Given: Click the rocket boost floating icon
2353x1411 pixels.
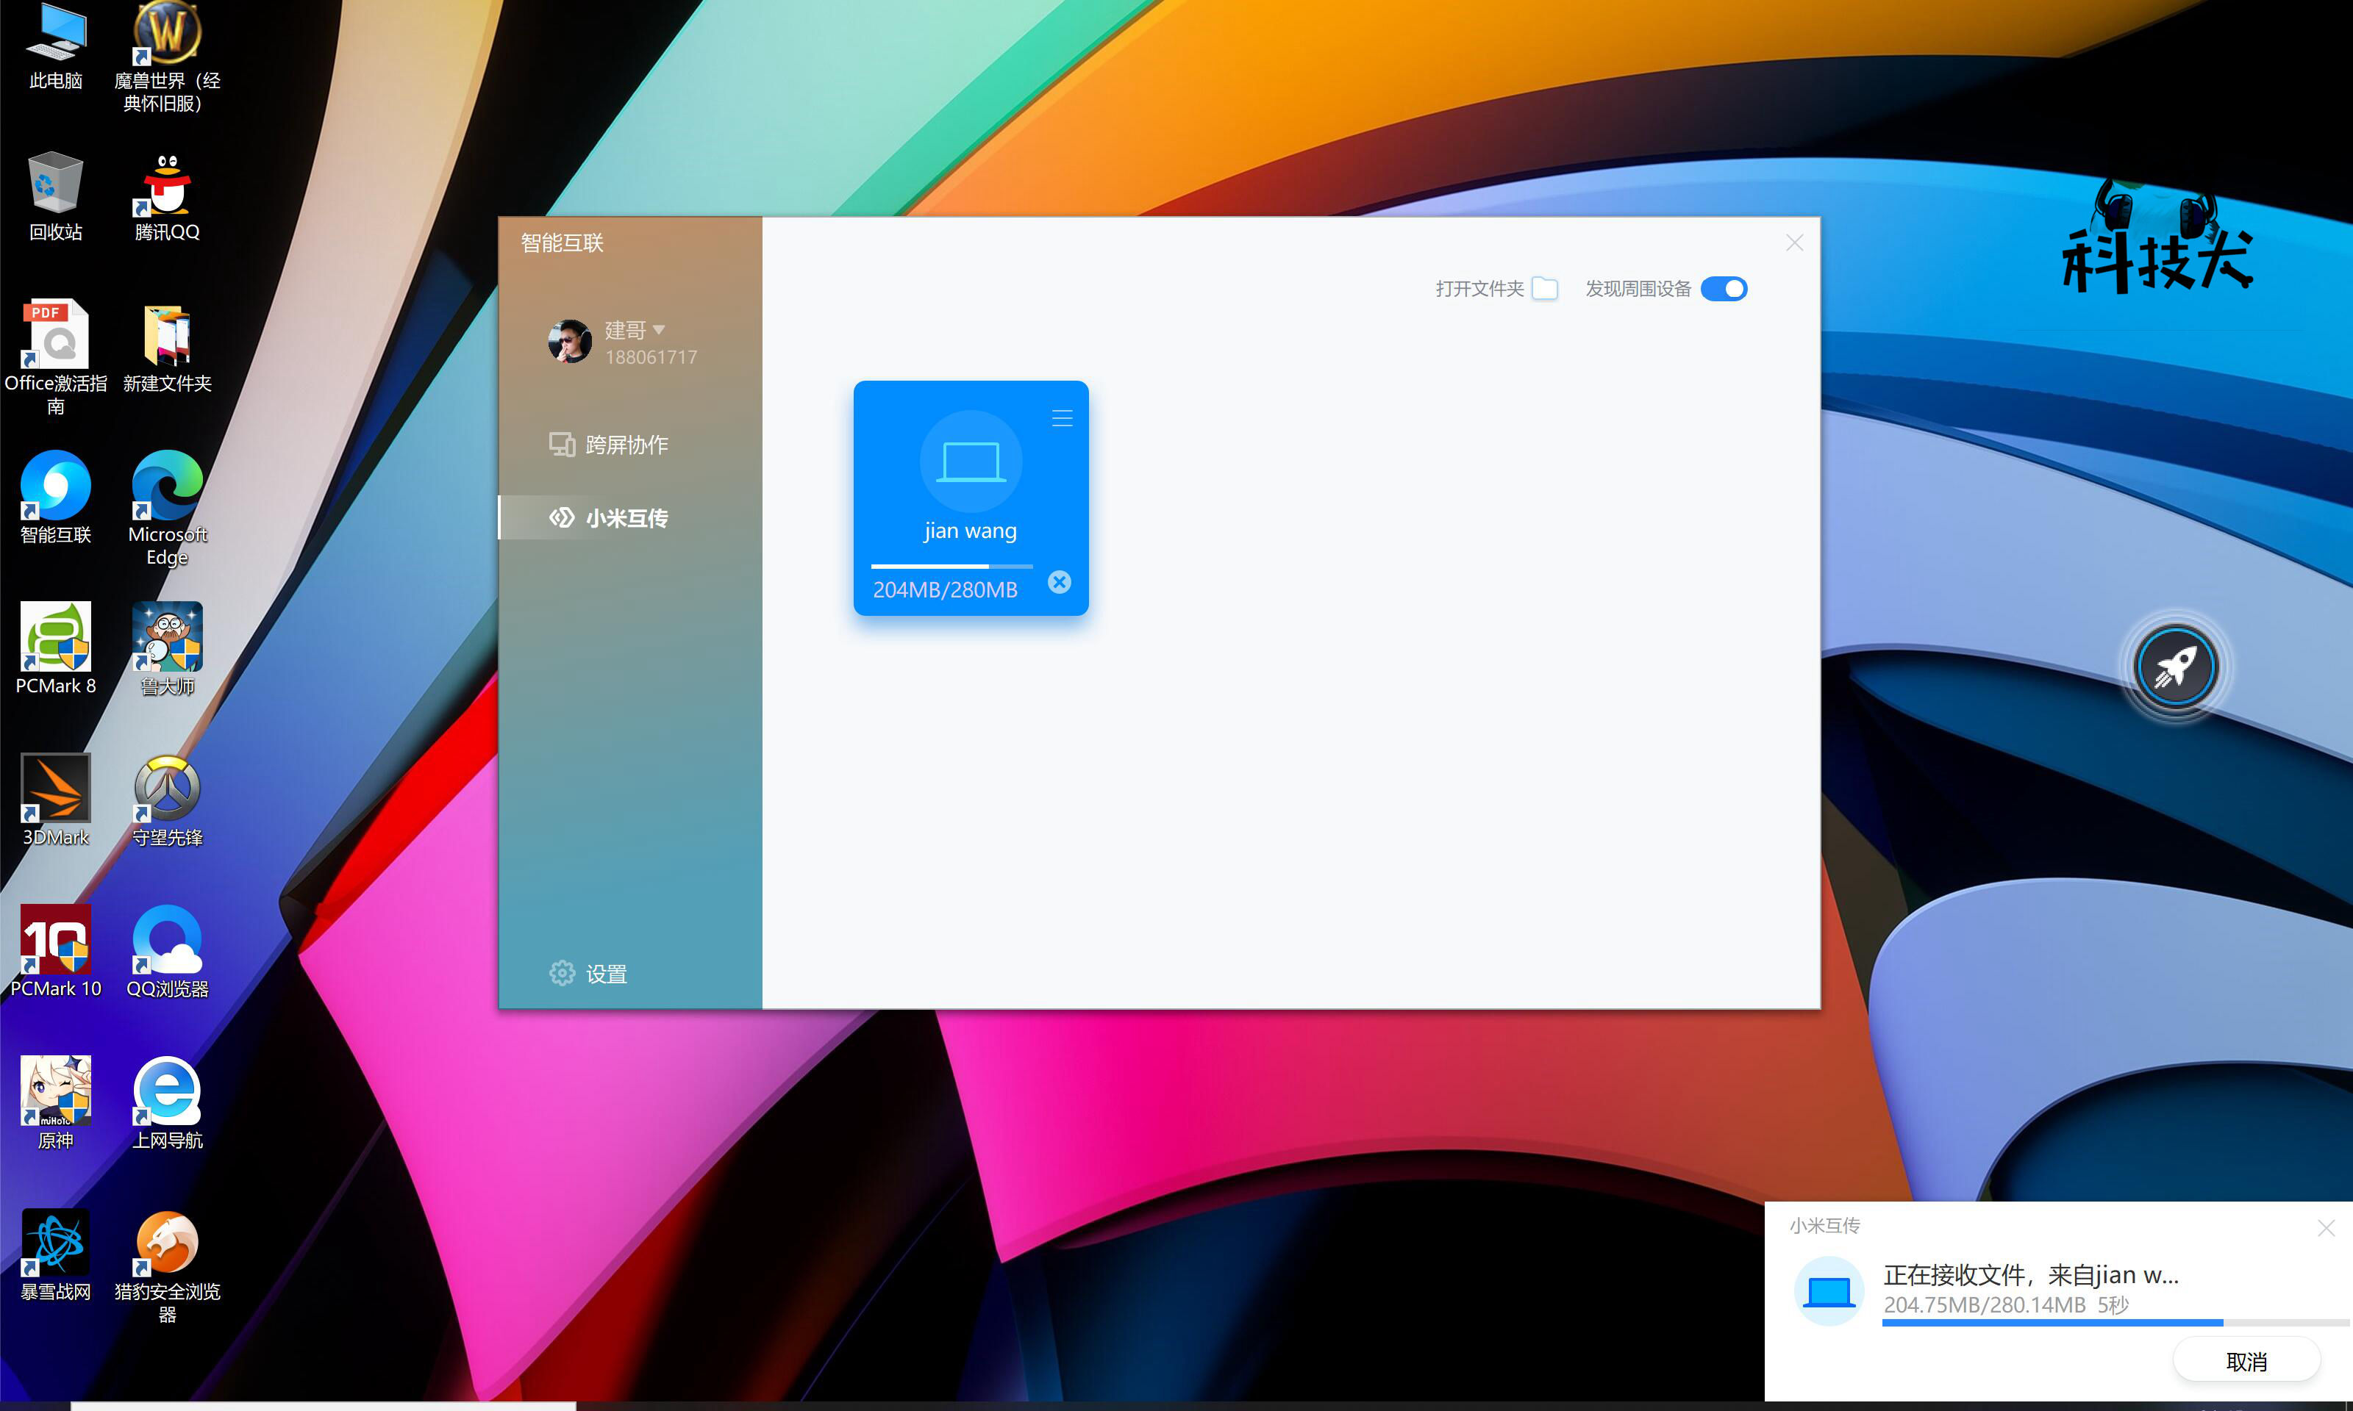Looking at the screenshot, I should coord(2176,667).
